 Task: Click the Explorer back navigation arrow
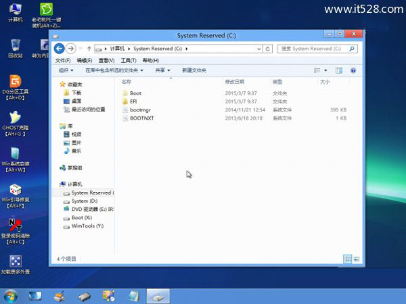tap(59, 49)
